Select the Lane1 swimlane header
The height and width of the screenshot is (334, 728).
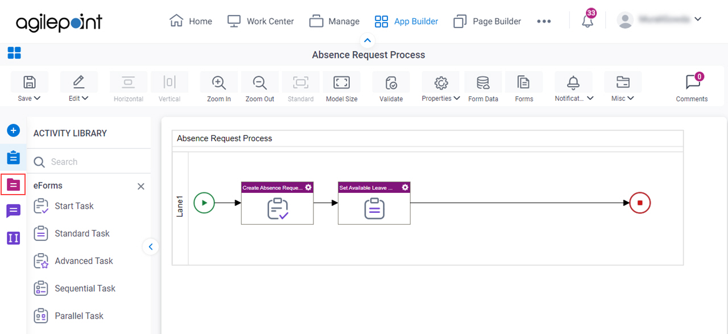180,208
